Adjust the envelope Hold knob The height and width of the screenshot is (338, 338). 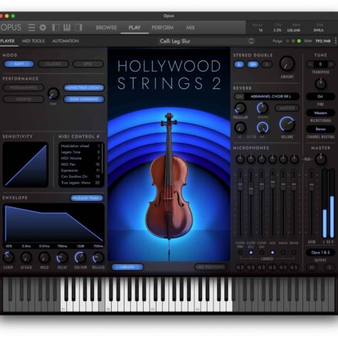pyautogui.click(x=44, y=258)
